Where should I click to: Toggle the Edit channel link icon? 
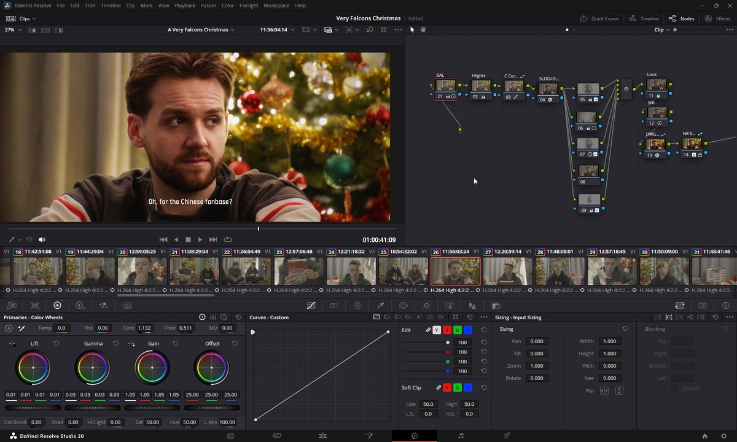pos(429,330)
